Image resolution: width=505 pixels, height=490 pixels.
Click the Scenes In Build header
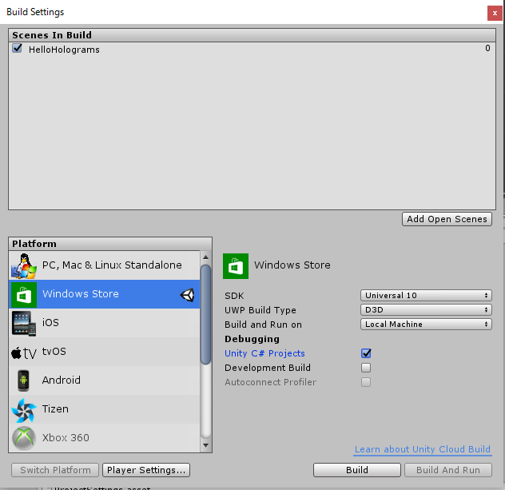[x=252, y=35]
